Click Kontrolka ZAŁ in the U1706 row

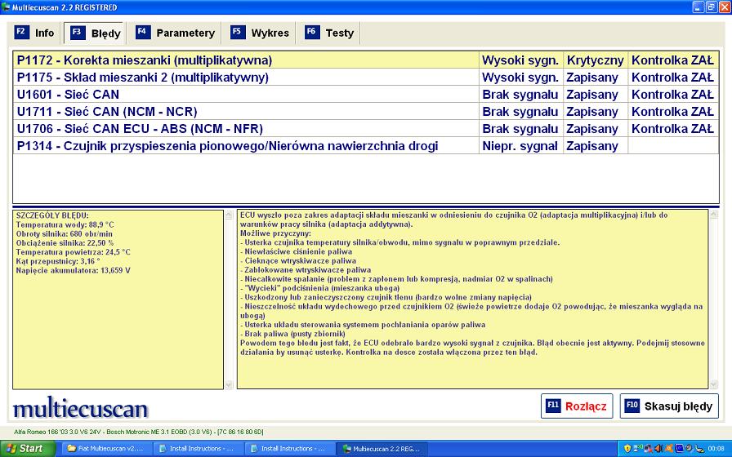[672, 129]
